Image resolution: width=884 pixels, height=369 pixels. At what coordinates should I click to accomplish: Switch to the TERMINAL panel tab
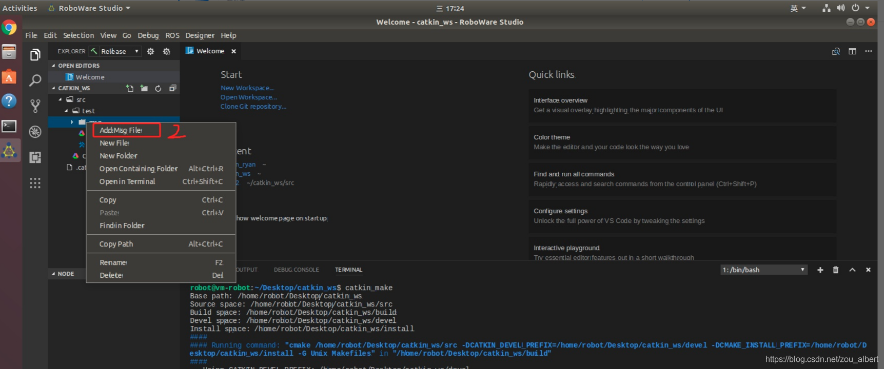(x=348, y=270)
